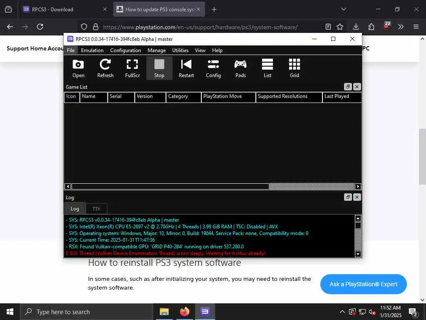Sort game list by Name column
The image size is (426, 320).
coord(94,97)
